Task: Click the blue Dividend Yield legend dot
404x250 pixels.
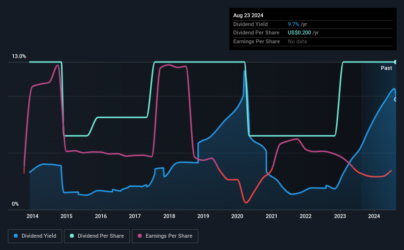Action: (16, 236)
